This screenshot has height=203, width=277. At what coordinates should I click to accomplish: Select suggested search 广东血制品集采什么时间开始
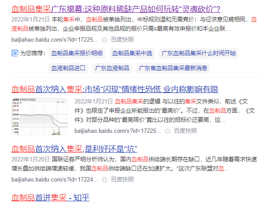point(199,53)
